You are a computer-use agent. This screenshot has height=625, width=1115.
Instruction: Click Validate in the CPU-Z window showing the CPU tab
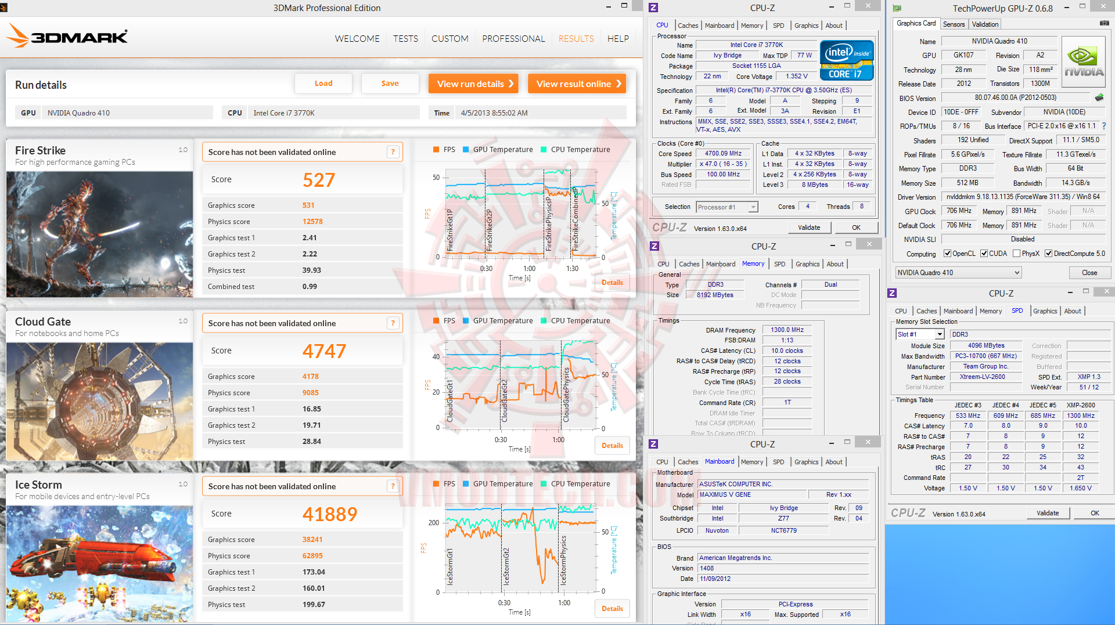[x=808, y=227]
